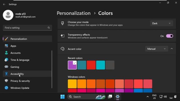Viewport: 180px width, 101px height.
Task: Open the node a13 profile avatar
Action: 8,15
